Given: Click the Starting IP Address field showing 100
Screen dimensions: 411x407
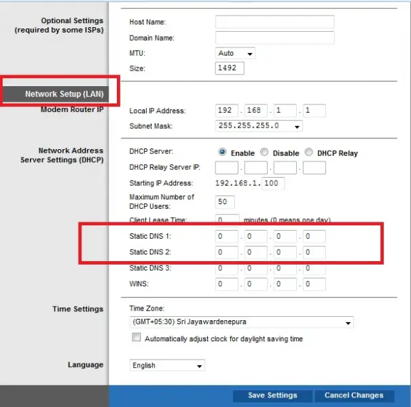Looking at the screenshot, I should (273, 183).
